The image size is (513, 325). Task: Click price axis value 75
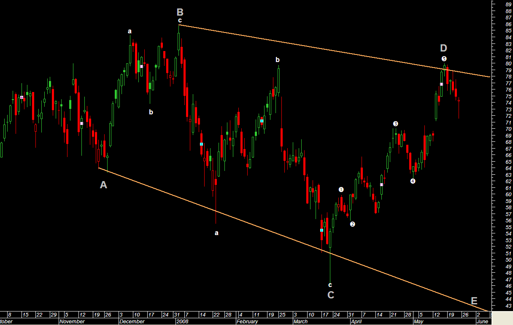point(508,96)
